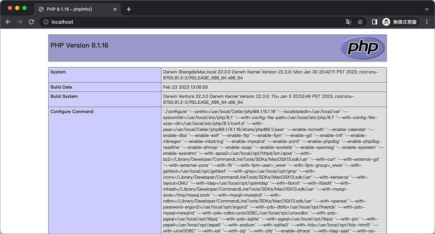Click the browser back arrow
435x234 pixels.
click(x=8, y=22)
